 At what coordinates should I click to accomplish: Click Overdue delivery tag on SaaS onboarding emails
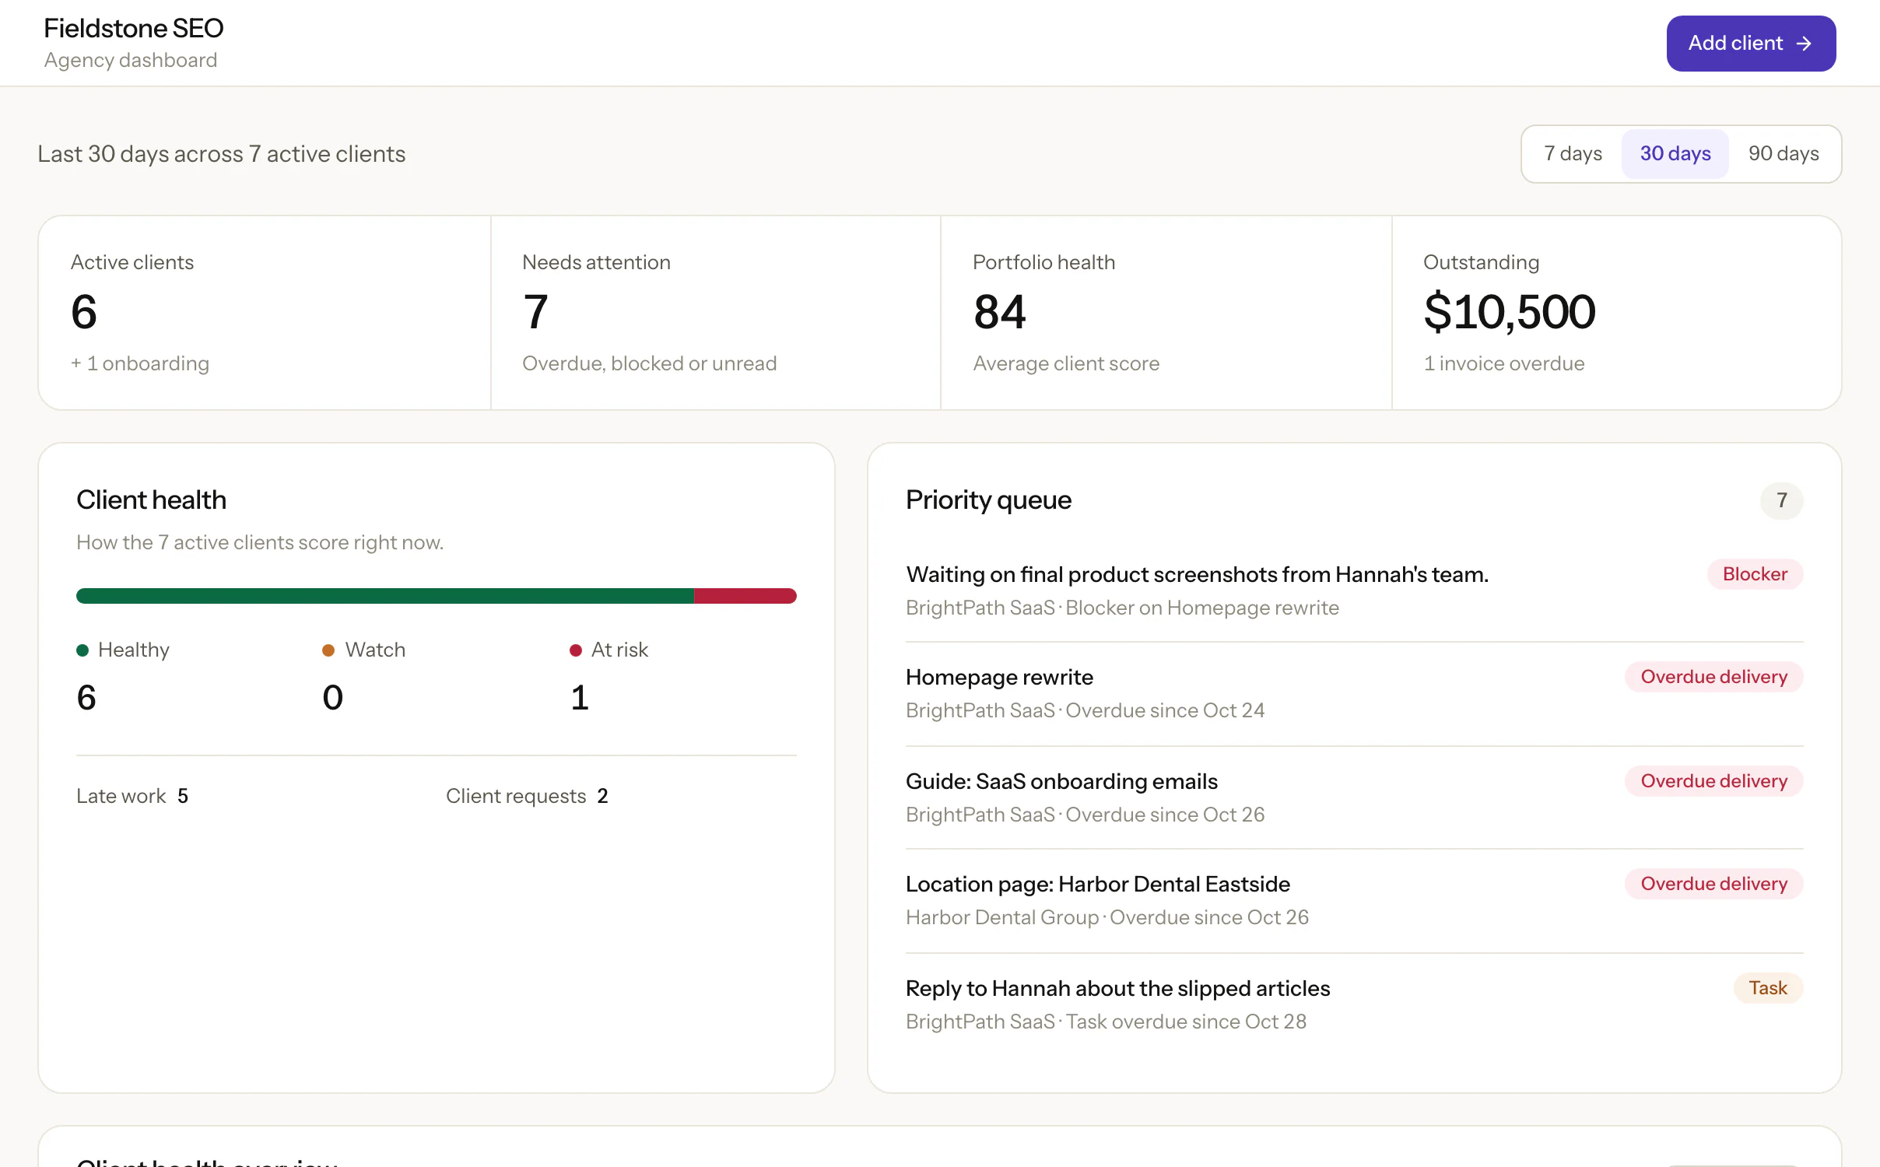pyautogui.click(x=1713, y=781)
